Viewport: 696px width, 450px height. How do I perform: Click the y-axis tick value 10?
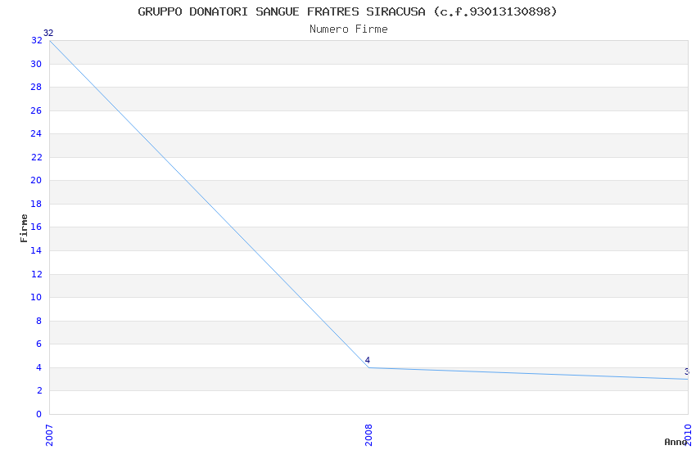(x=36, y=297)
